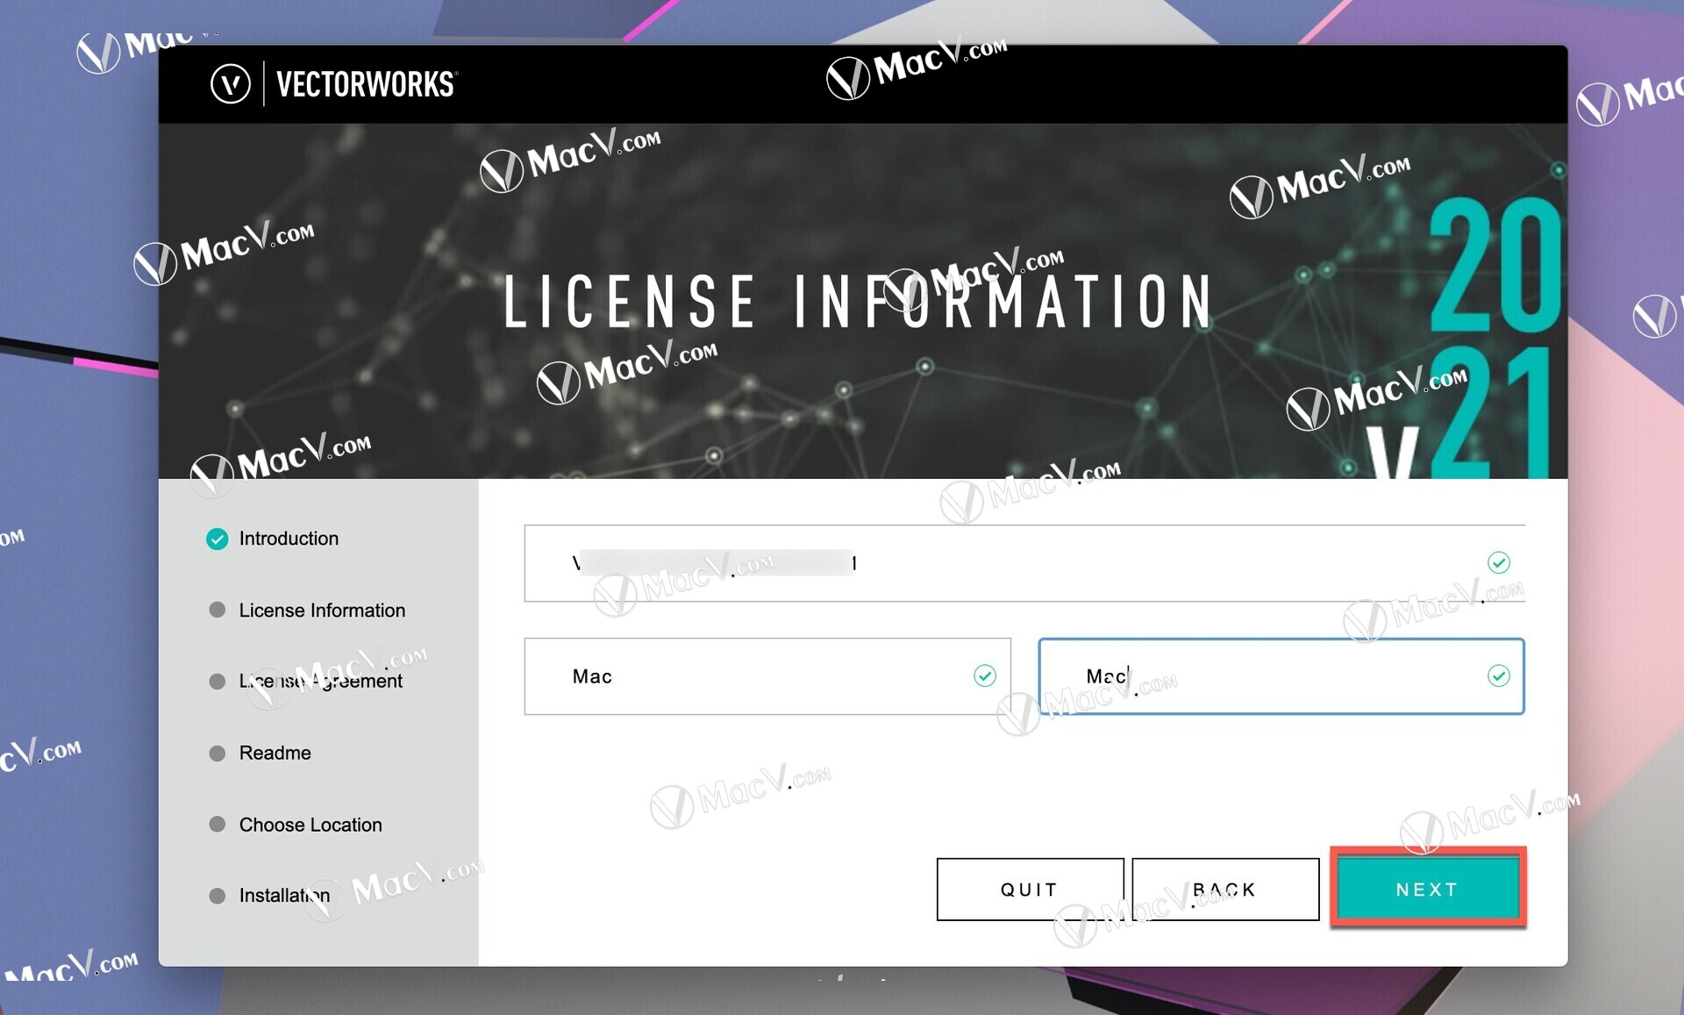The image size is (1684, 1015).
Task: Click the validation checkmark in right Mac field
Action: tap(1499, 675)
